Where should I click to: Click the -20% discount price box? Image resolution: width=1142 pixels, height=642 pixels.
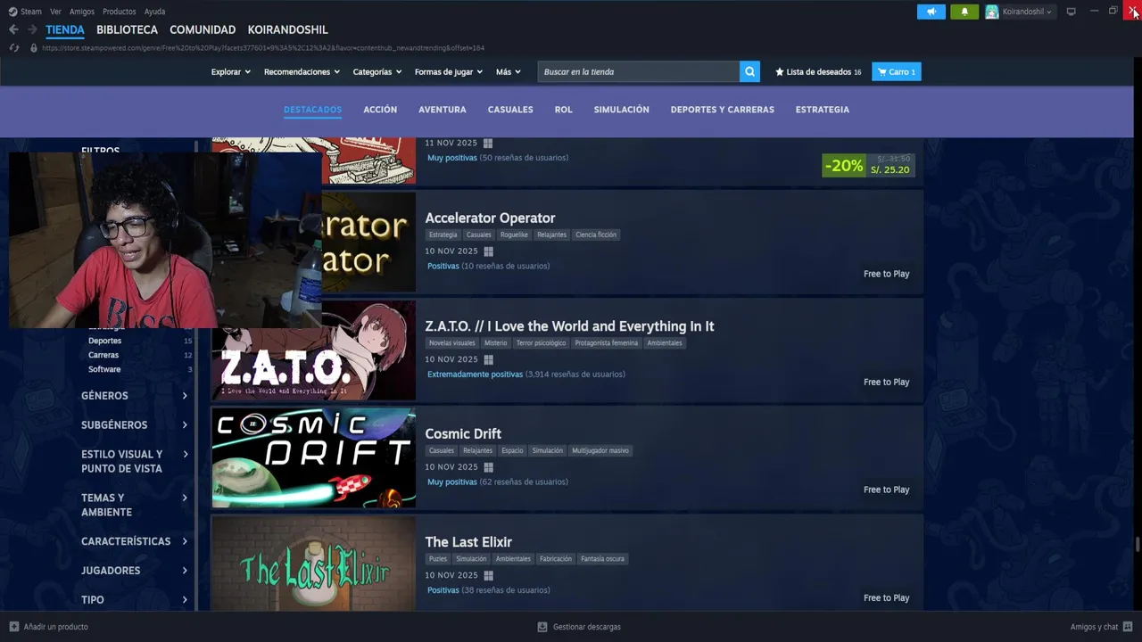pyautogui.click(x=868, y=165)
